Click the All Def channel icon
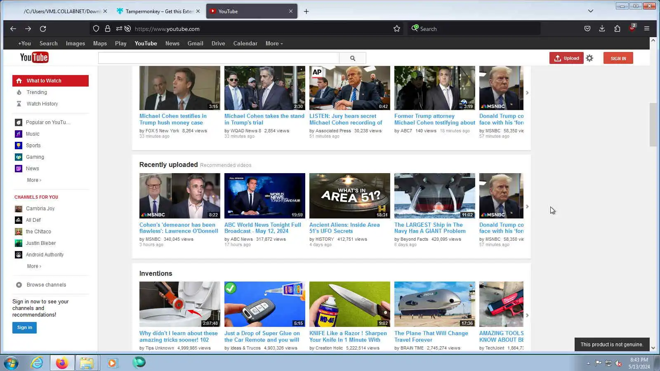The image size is (660, 371). (19, 220)
